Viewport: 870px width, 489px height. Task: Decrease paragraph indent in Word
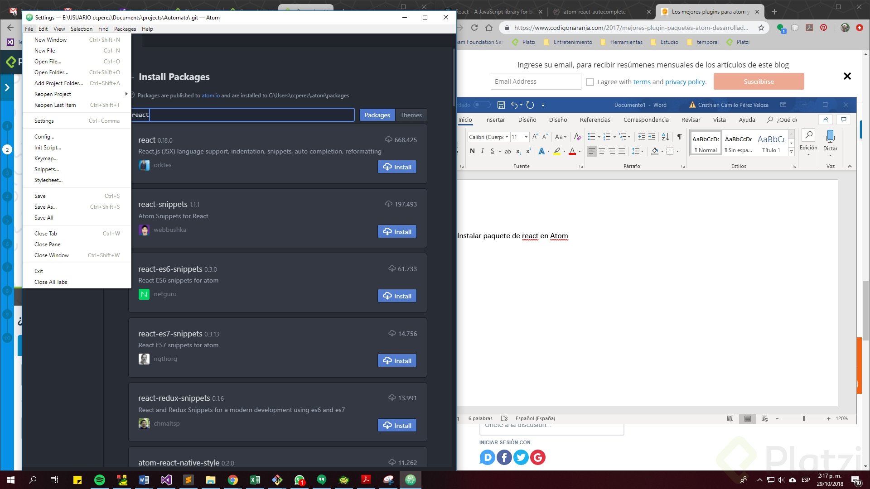coord(641,137)
